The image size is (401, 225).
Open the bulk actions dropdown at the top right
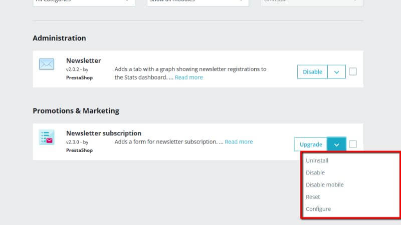312,2
